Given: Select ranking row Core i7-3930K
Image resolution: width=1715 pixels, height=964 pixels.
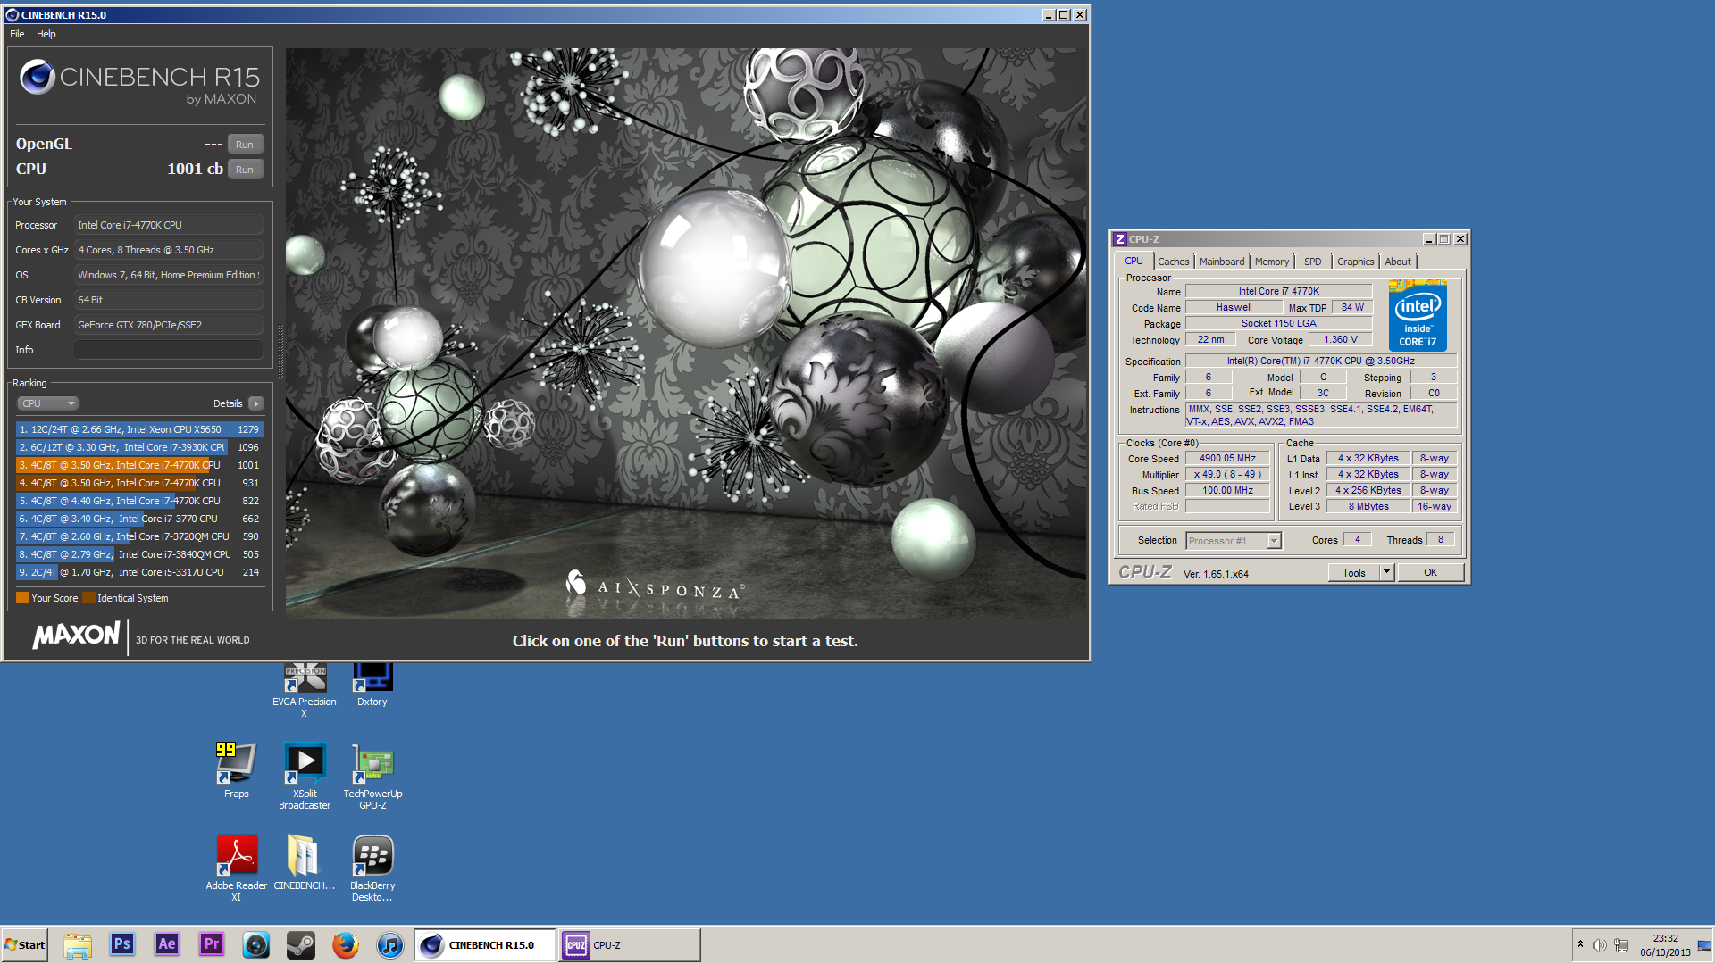Looking at the screenshot, I should click(139, 447).
